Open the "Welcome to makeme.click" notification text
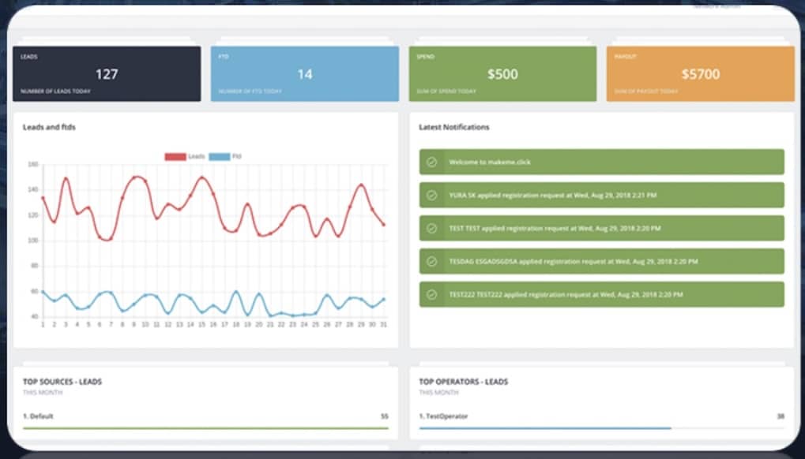The image size is (805, 459). (490, 162)
